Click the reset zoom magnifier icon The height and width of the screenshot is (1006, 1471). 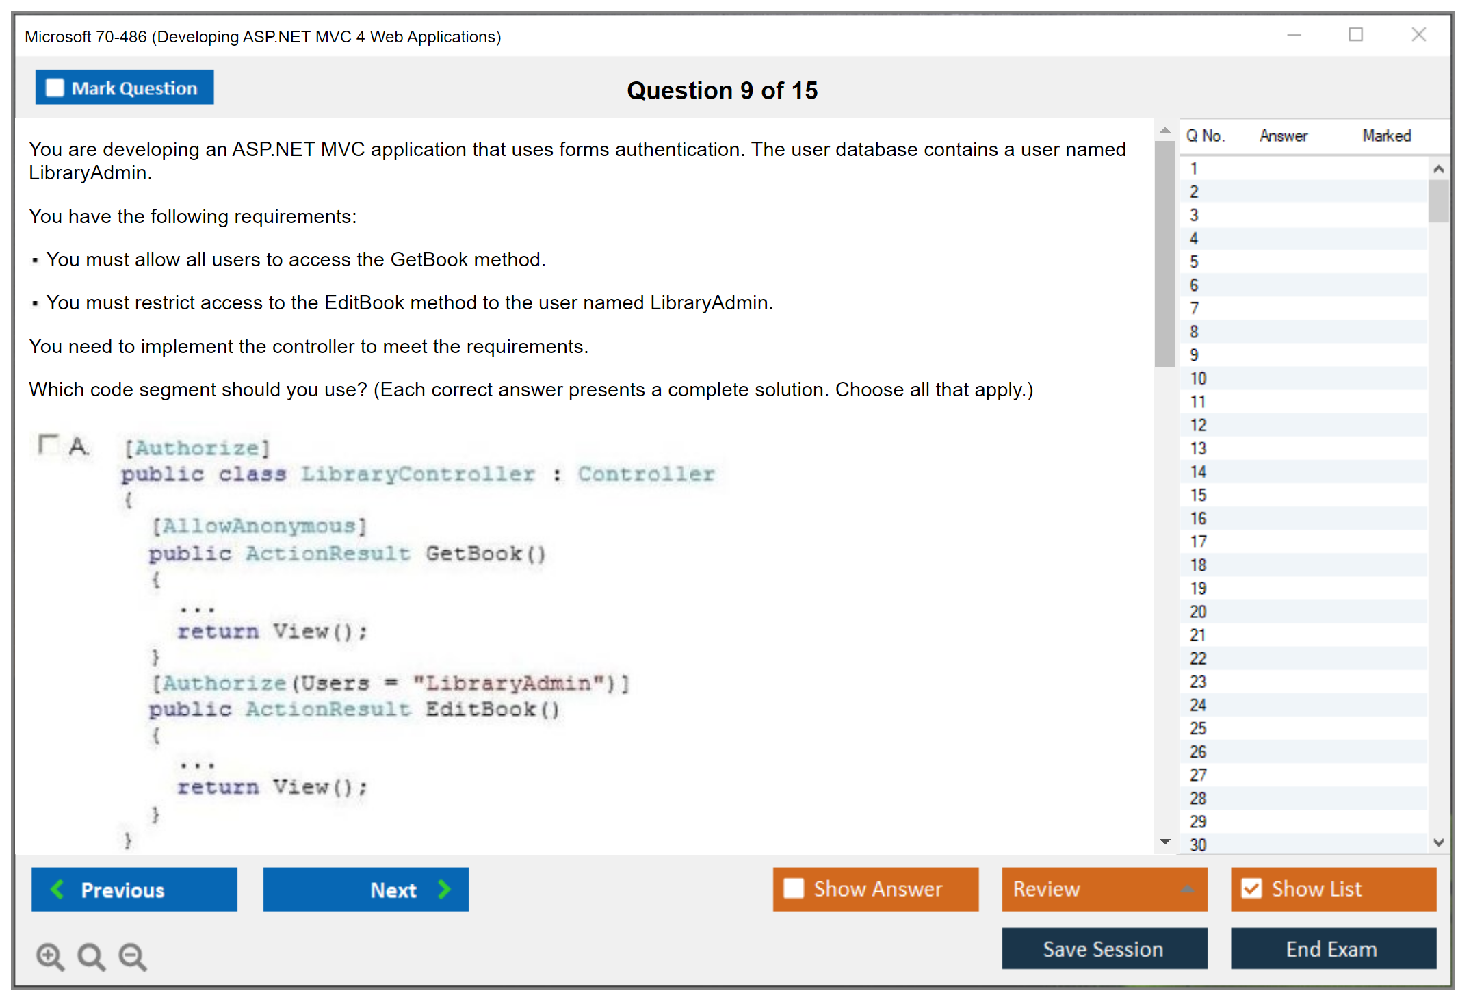pyautogui.click(x=91, y=956)
